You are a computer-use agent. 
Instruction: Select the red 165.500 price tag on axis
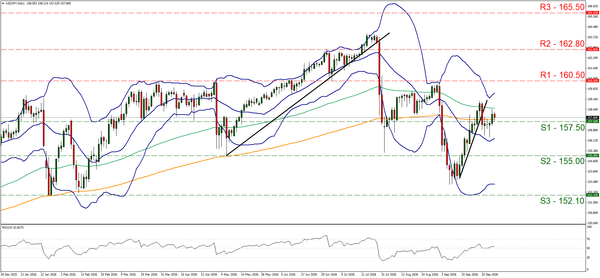592,13
